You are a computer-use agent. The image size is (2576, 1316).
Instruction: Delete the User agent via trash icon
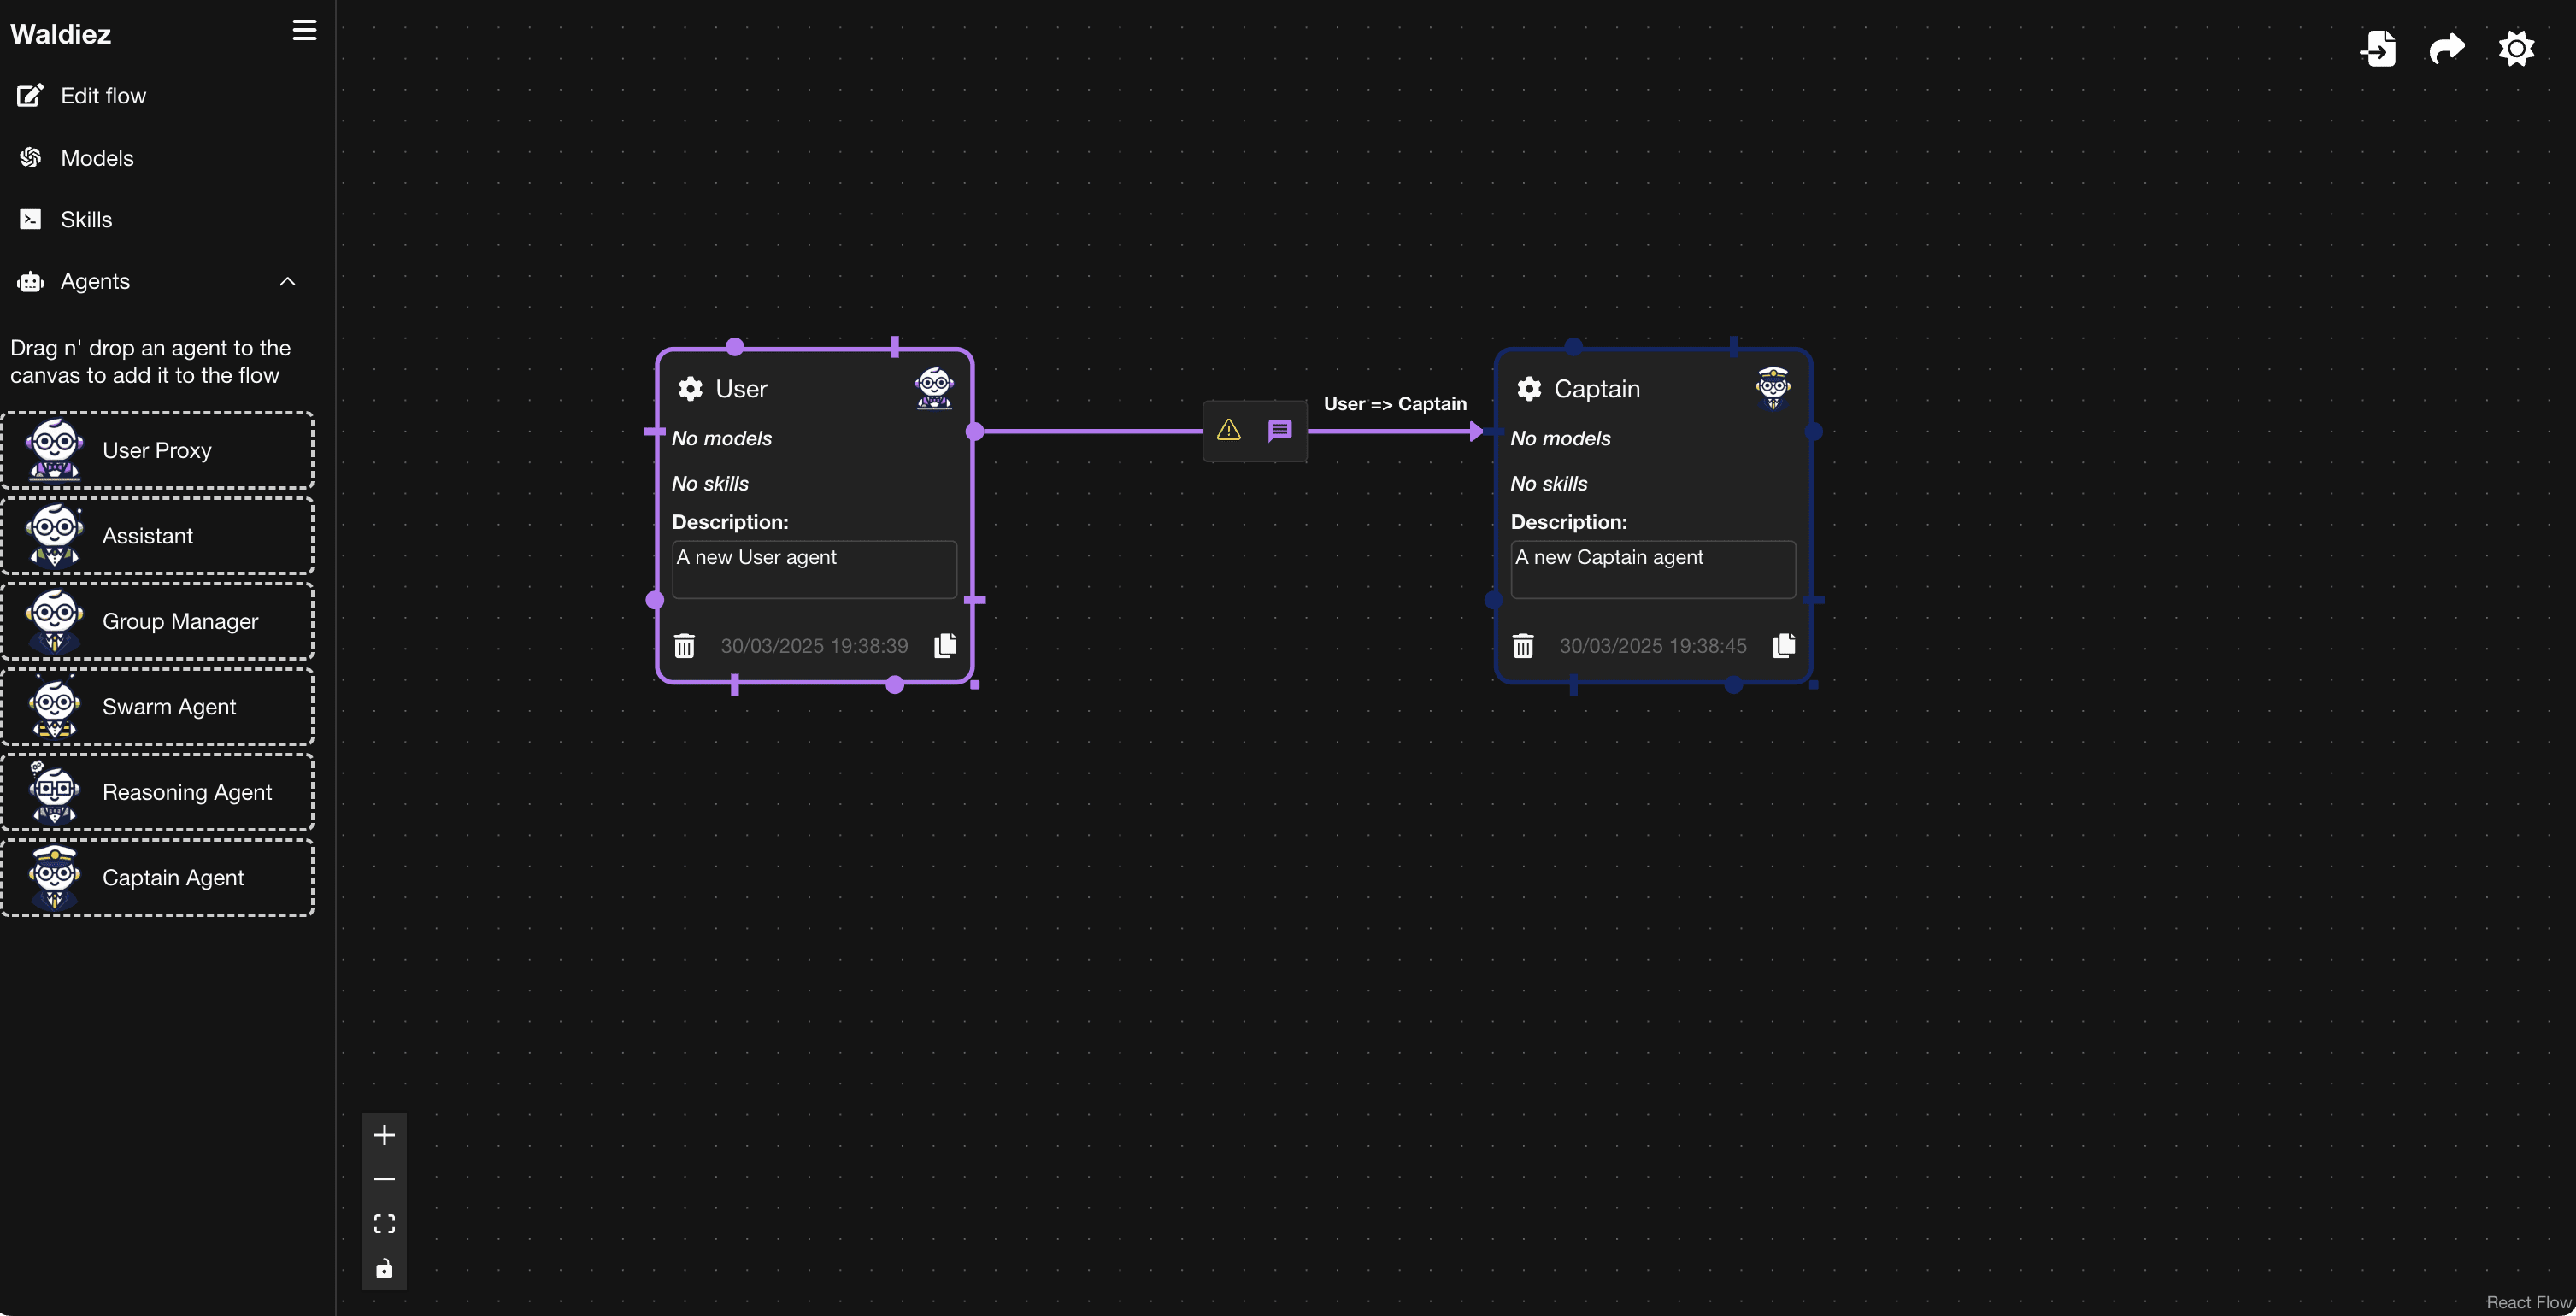[684, 645]
